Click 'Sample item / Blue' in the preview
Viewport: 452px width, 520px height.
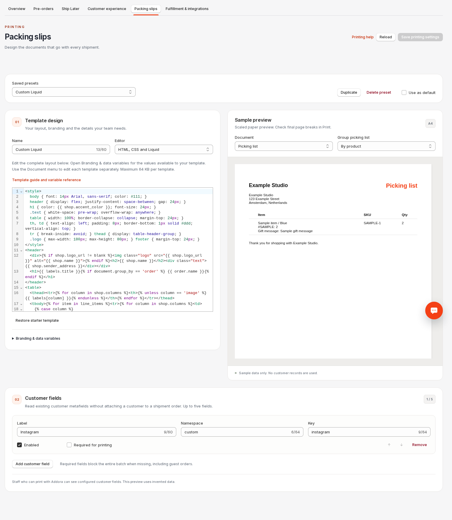(272, 223)
